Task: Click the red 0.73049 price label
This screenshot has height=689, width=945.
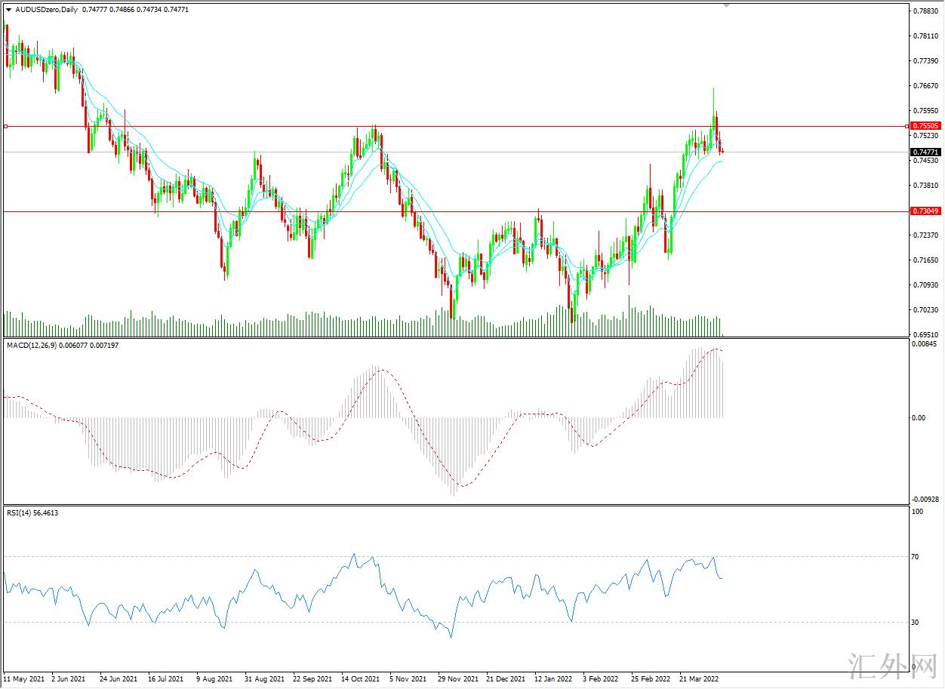Action: pos(925,211)
